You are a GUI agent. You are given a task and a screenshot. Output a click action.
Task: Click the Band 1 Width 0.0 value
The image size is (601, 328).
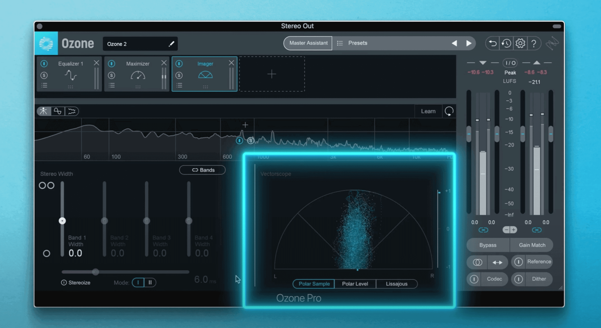tap(75, 253)
